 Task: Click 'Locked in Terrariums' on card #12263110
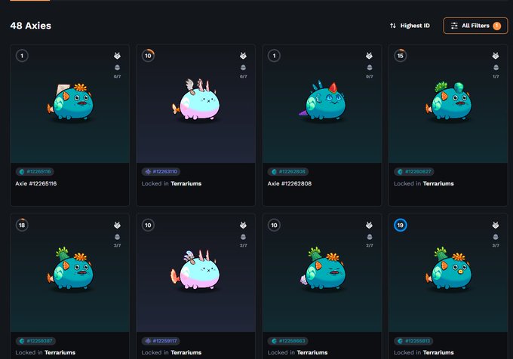click(x=171, y=183)
